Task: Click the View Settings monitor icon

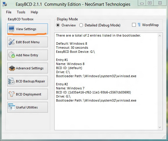Action: coord(12,29)
